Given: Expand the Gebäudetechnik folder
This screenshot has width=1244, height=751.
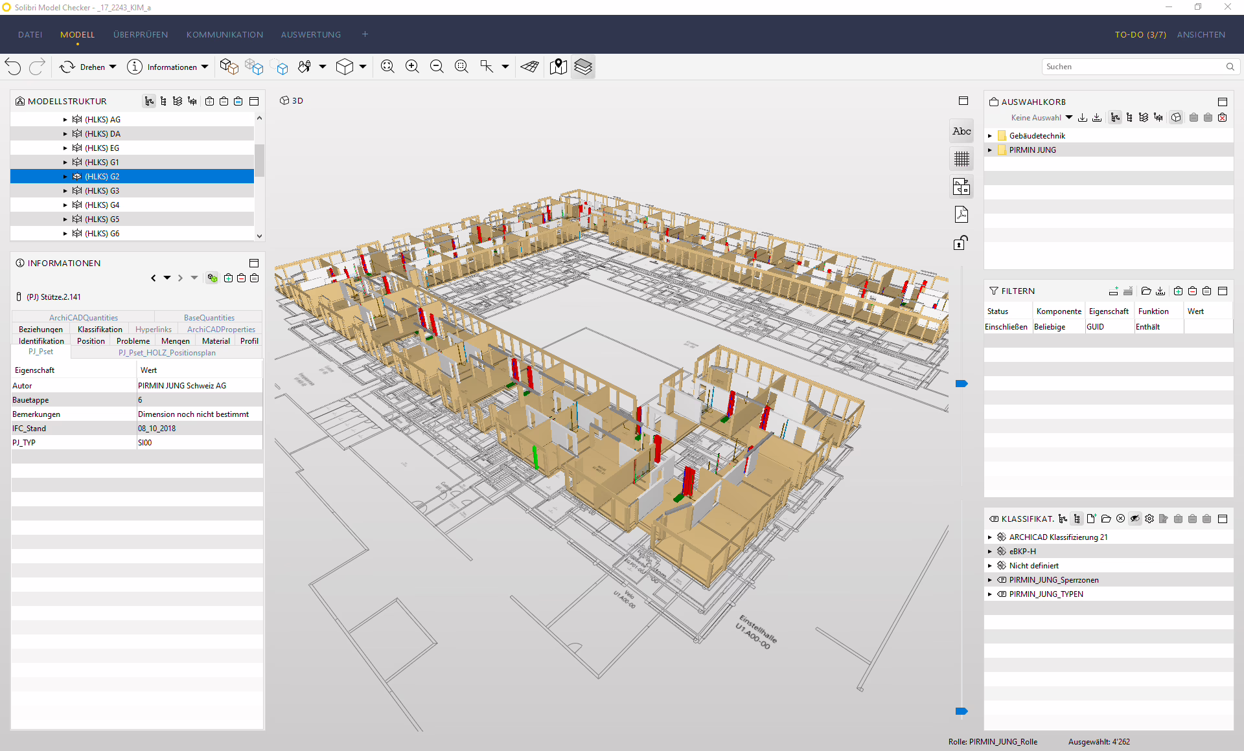Looking at the screenshot, I should tap(989, 136).
